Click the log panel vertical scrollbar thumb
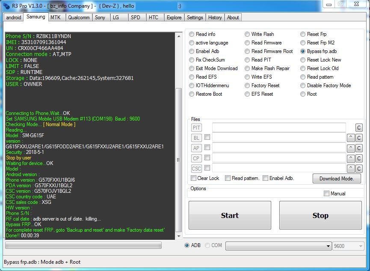The height and width of the screenshot is (271, 370). (x=179, y=160)
